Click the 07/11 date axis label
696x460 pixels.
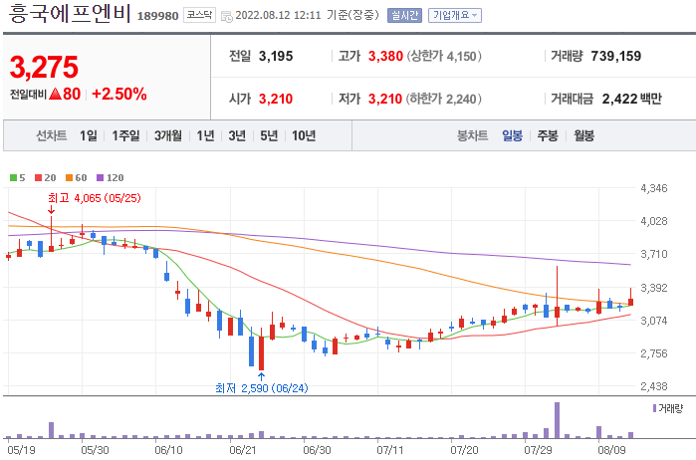pyautogui.click(x=389, y=450)
